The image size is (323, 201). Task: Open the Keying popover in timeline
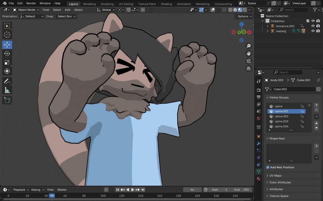click(x=37, y=190)
